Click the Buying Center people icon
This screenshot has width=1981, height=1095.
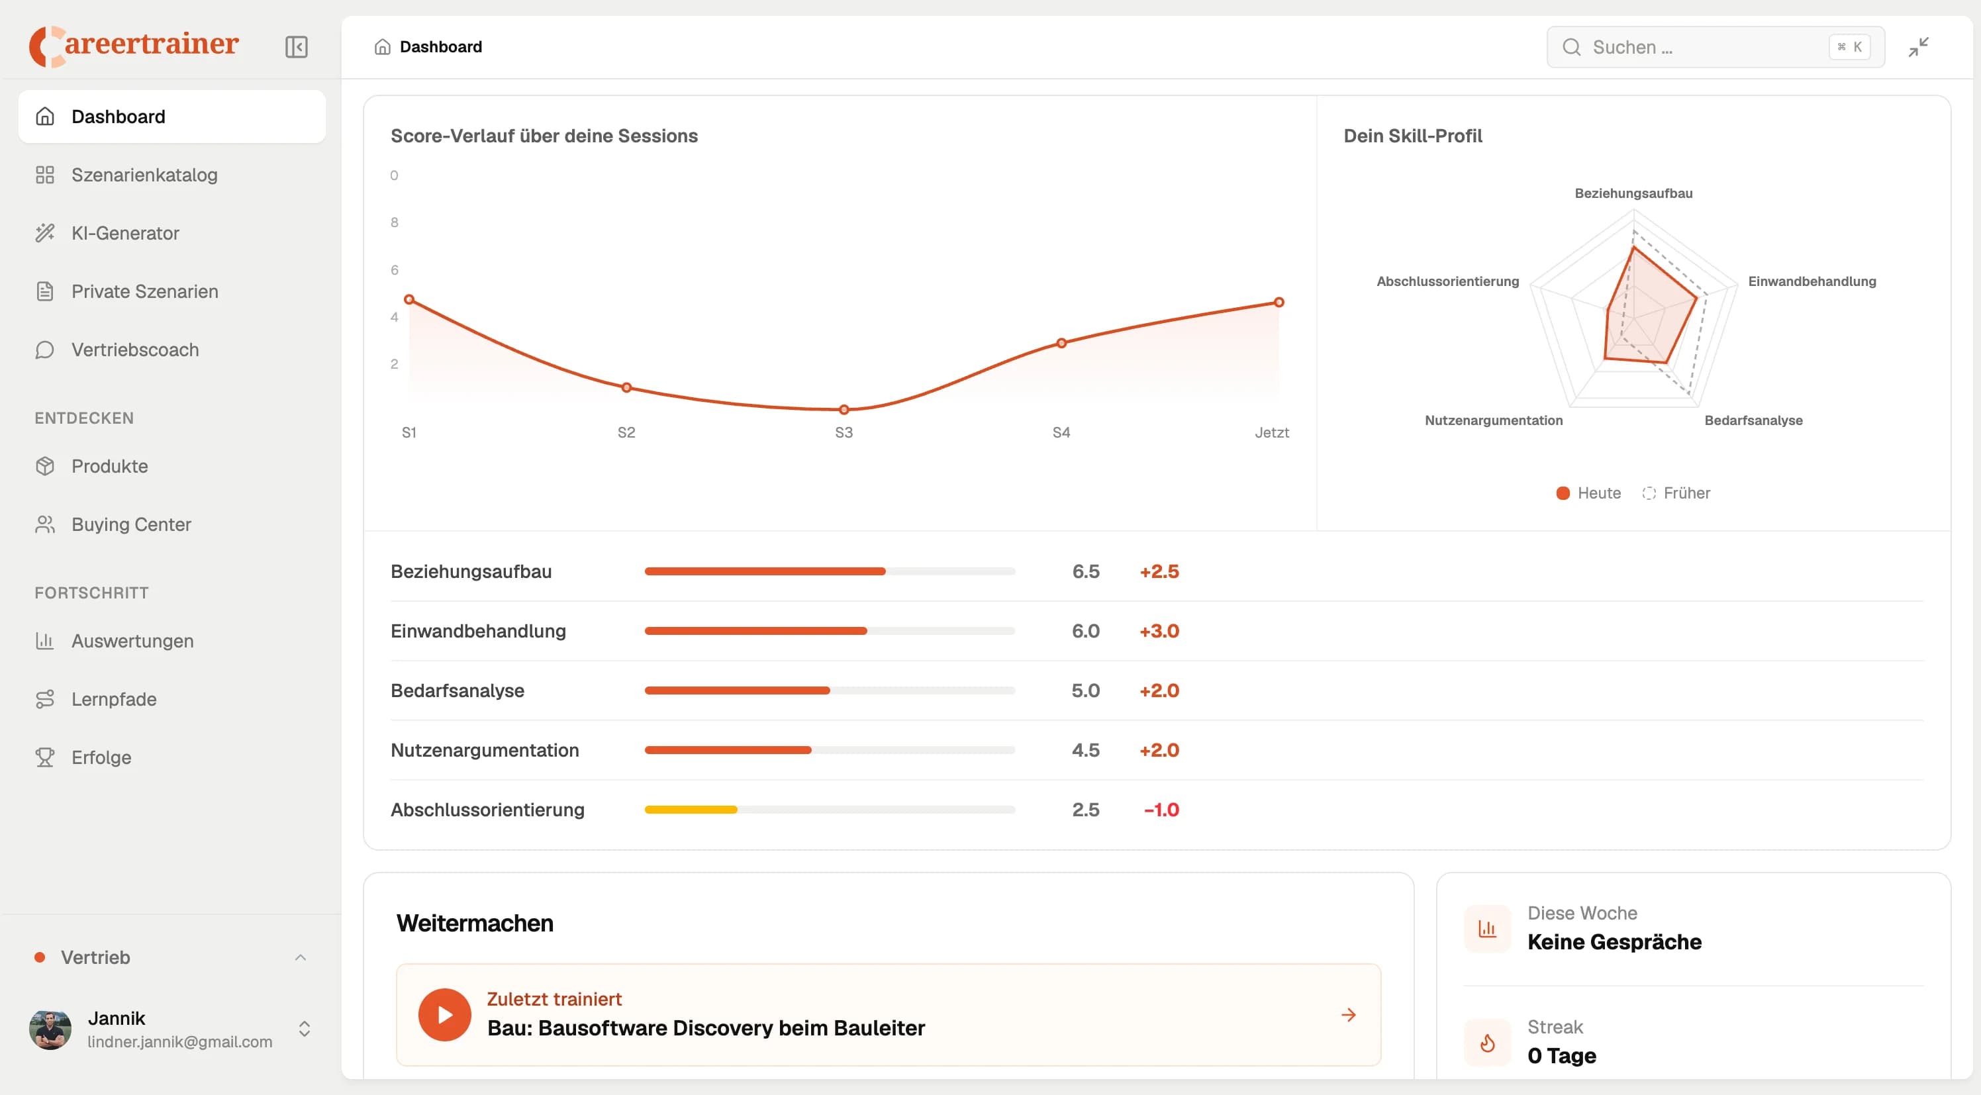[44, 524]
